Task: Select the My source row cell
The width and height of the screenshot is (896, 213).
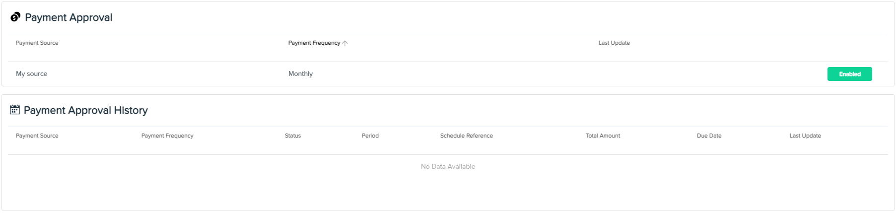Action: click(x=32, y=73)
